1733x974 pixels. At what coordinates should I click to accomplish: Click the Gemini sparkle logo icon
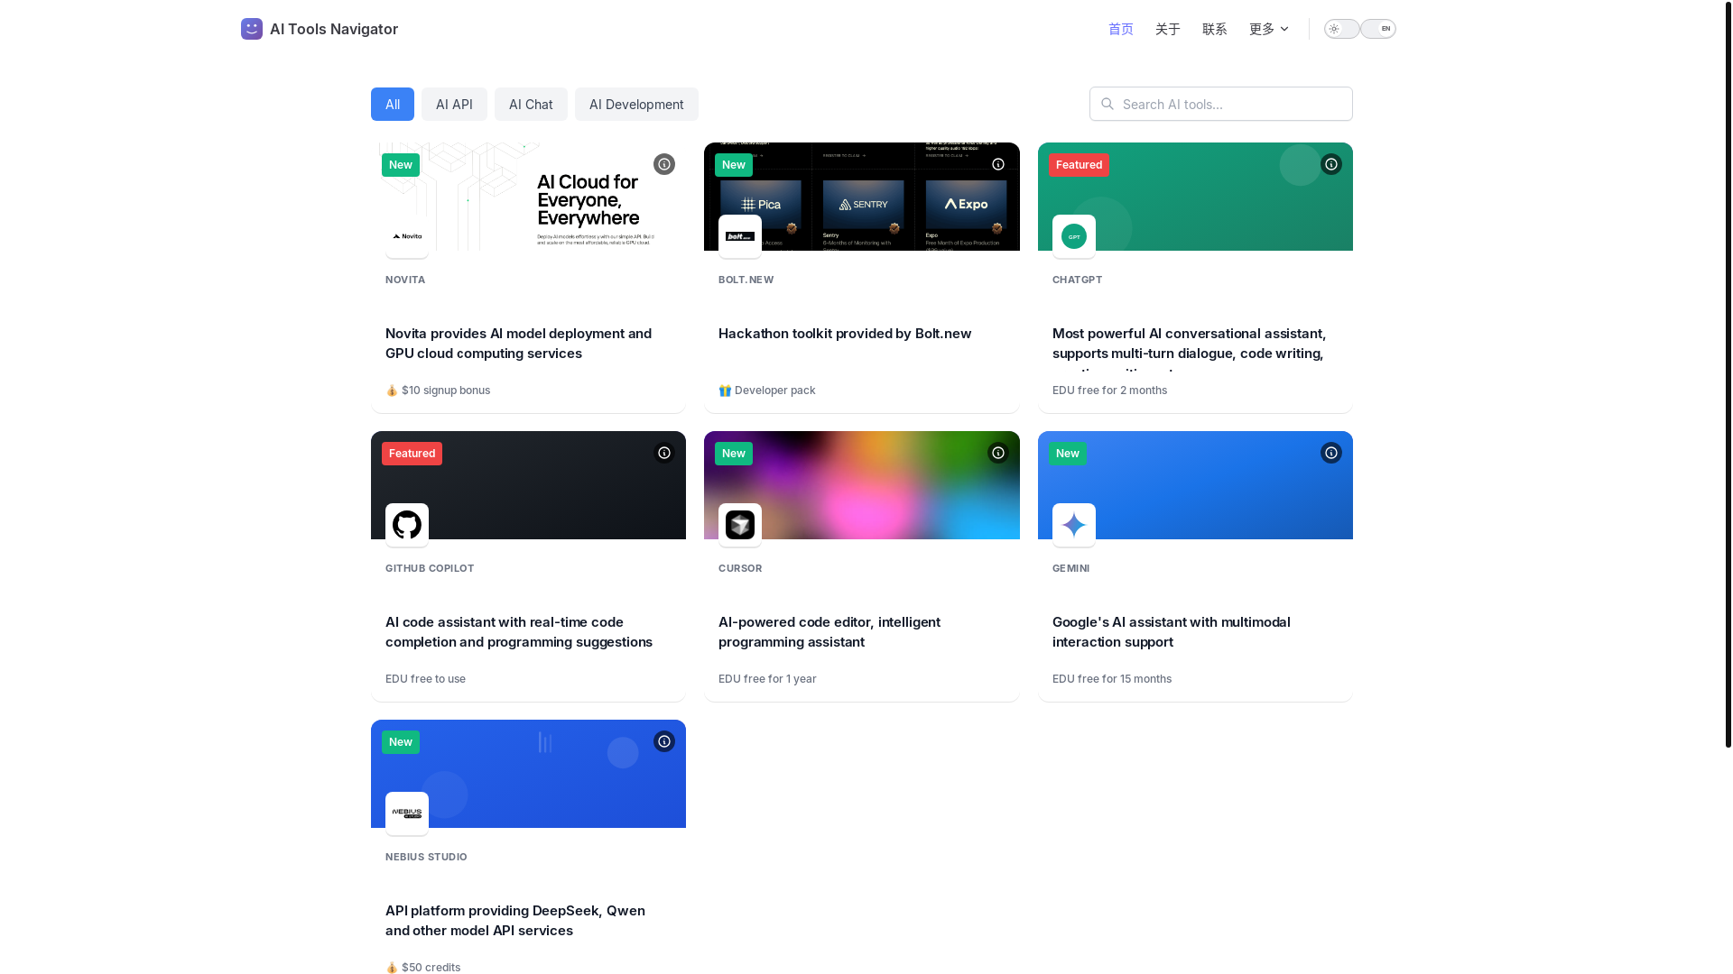tap(1074, 525)
